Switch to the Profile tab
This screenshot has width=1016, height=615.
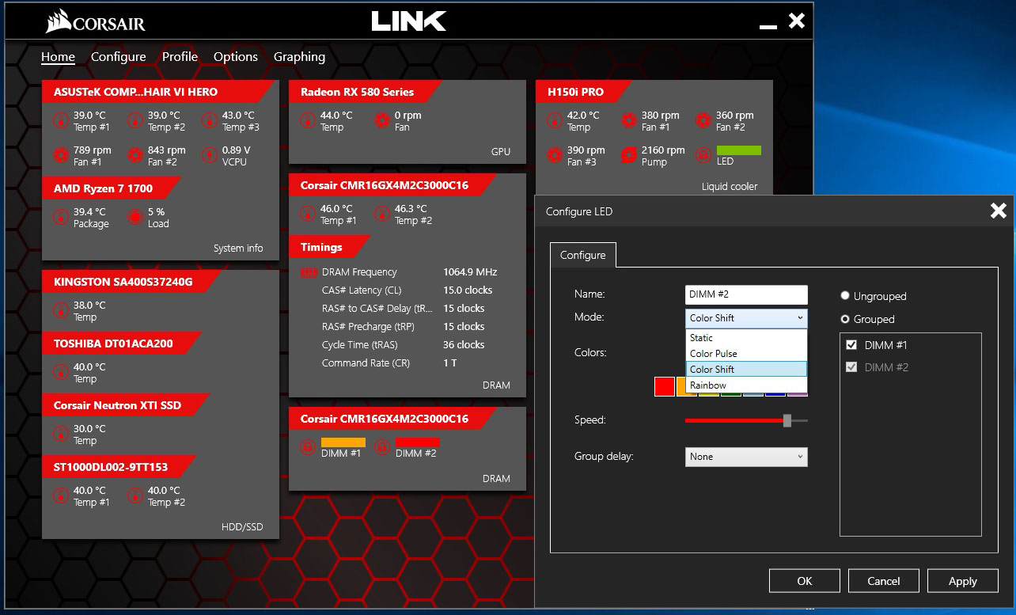point(180,57)
